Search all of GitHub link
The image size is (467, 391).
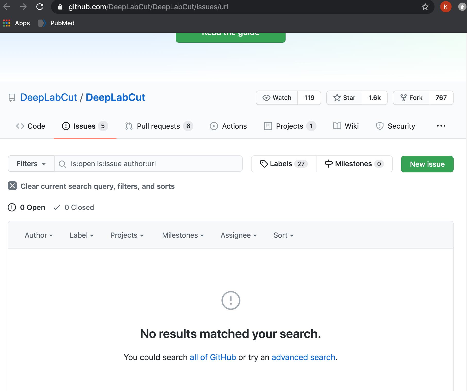point(213,357)
